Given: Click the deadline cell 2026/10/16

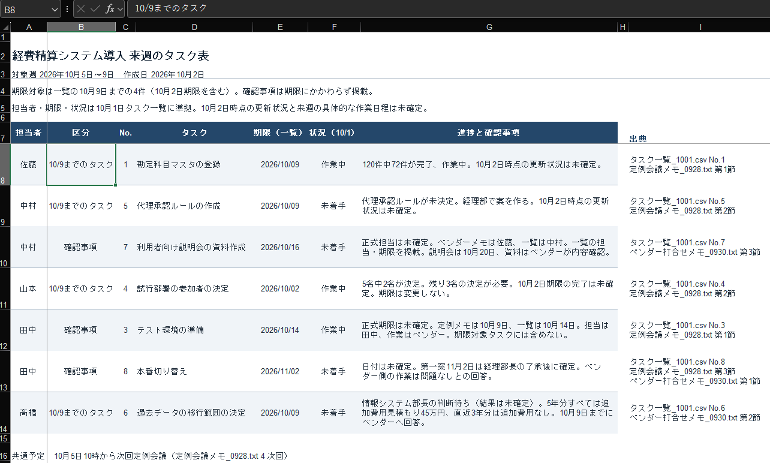Looking at the screenshot, I should coord(280,247).
